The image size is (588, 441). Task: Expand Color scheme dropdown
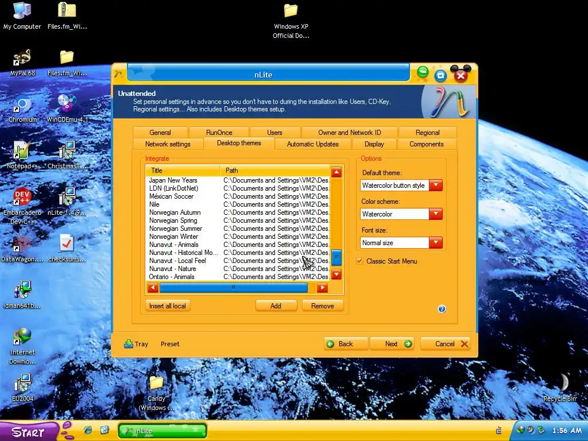tap(436, 214)
